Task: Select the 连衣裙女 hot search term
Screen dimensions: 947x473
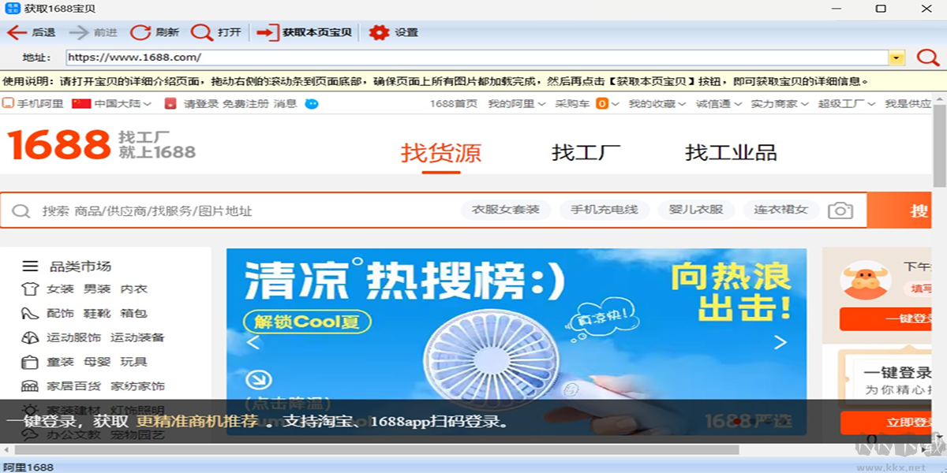Action: 780,210
